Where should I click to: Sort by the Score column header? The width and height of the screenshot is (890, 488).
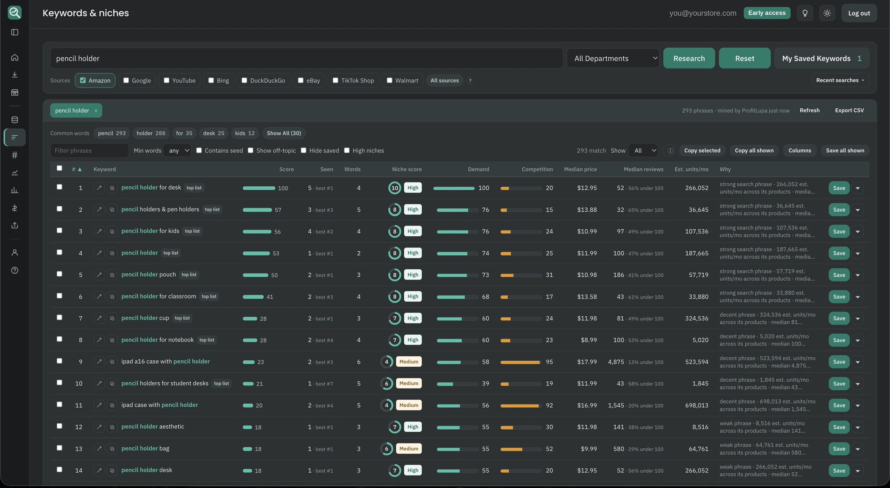pos(286,169)
